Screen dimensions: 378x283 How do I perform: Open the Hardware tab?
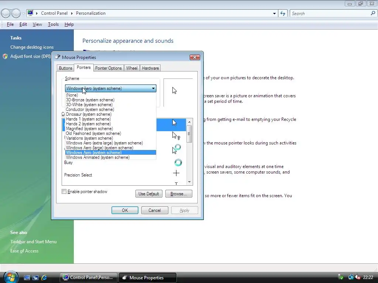click(151, 68)
